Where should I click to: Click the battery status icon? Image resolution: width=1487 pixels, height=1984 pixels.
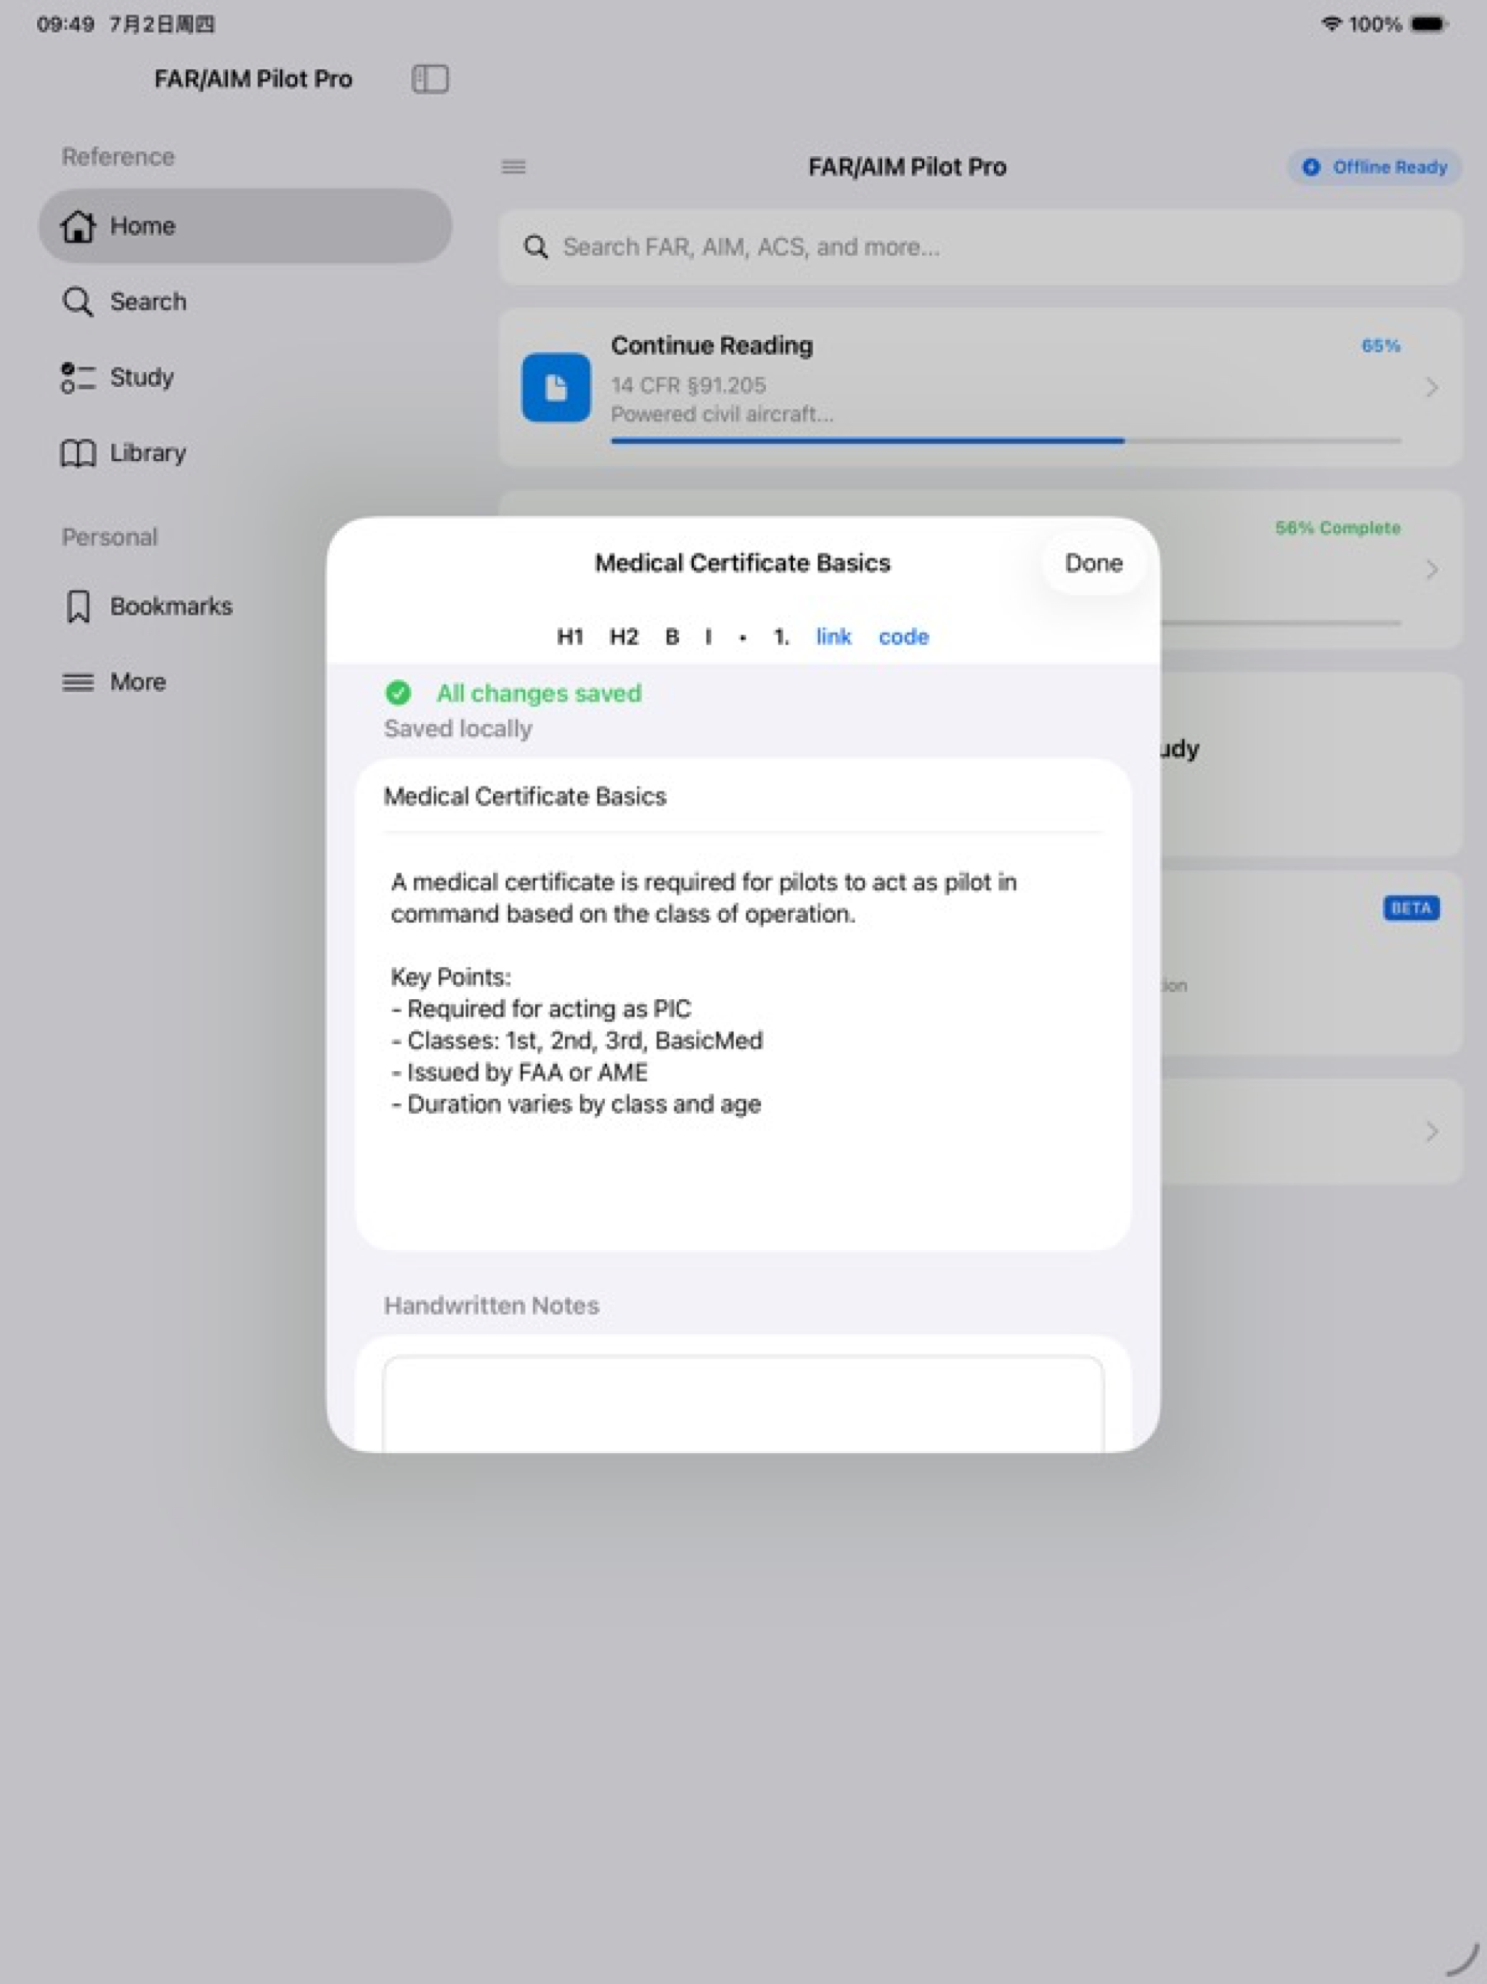[x=1430, y=24]
